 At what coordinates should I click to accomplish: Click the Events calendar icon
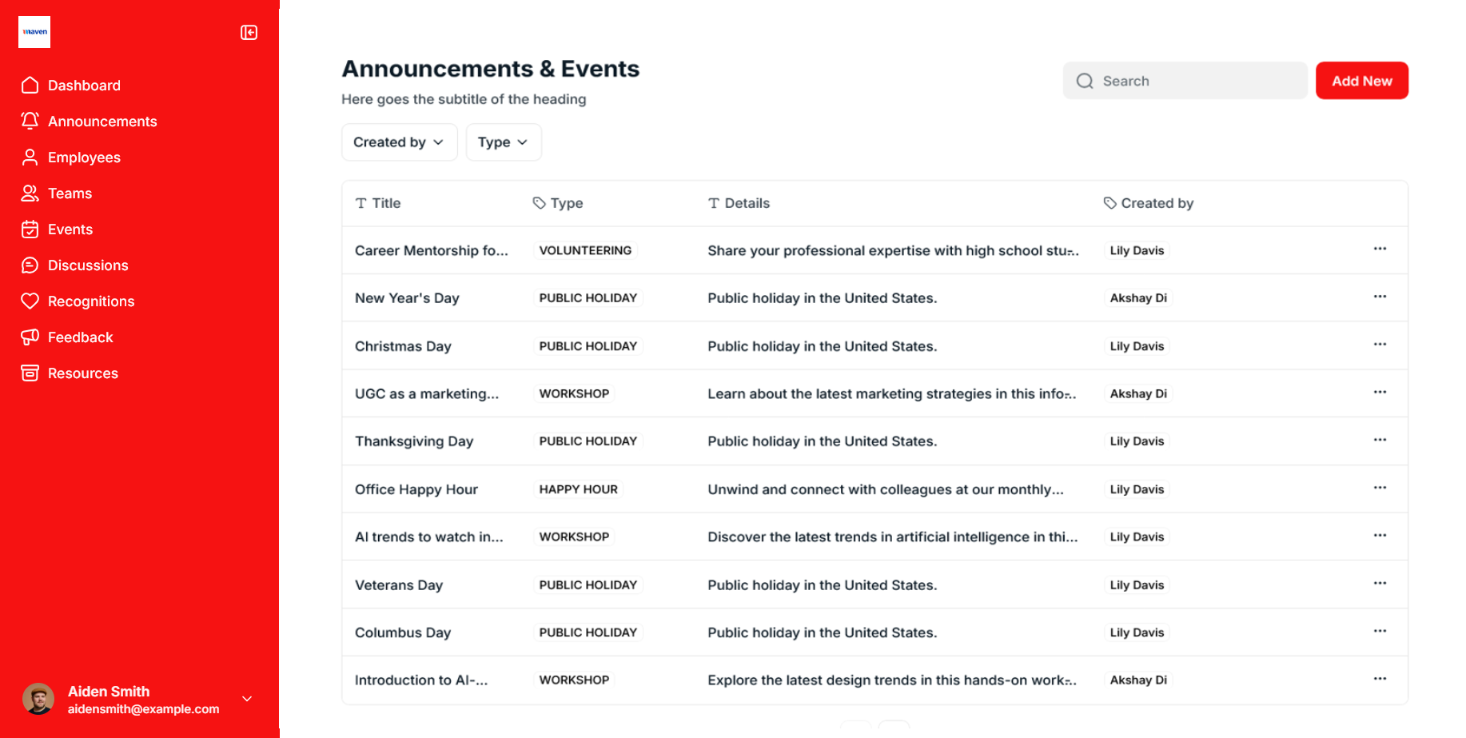(x=30, y=229)
